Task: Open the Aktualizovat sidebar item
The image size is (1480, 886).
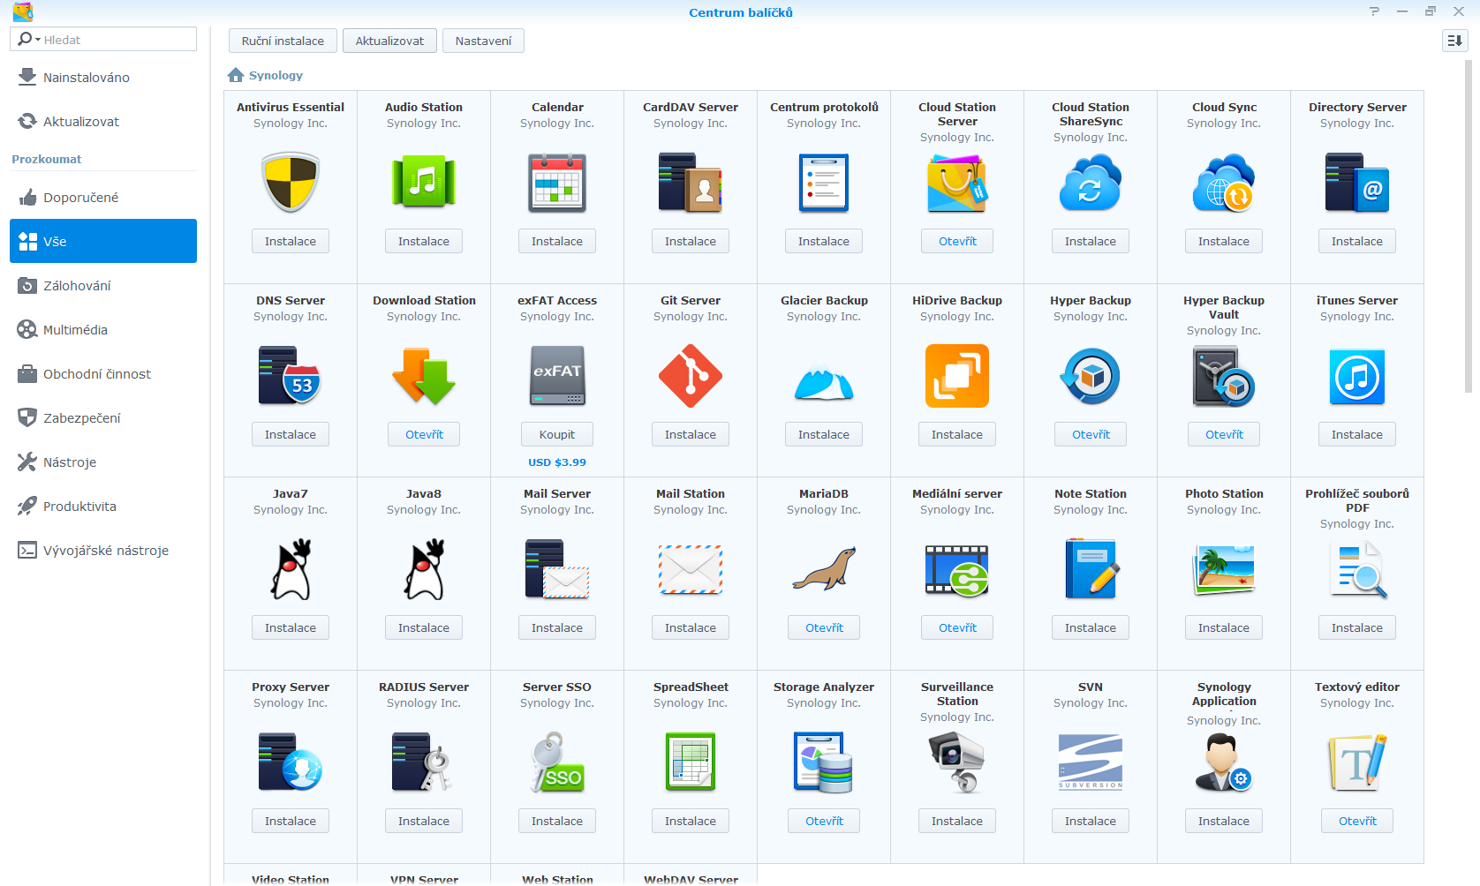Action: (103, 122)
